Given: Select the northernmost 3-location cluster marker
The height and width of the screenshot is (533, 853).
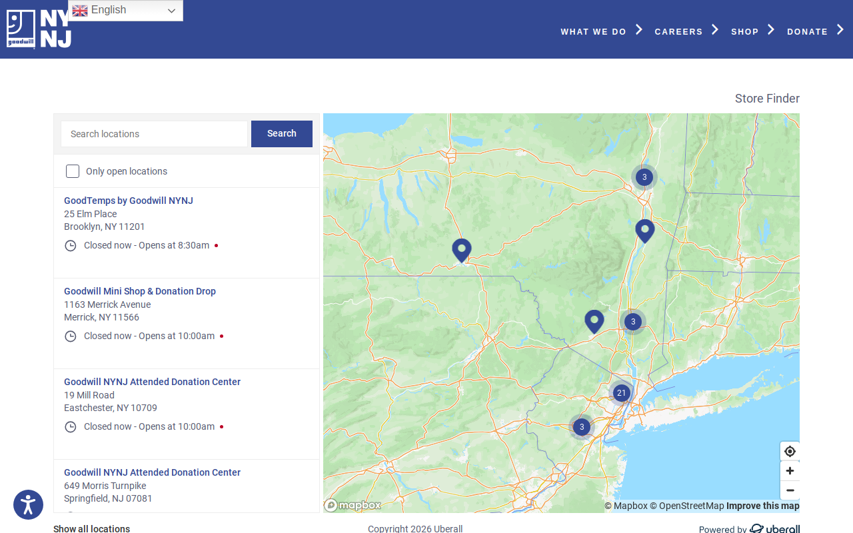Looking at the screenshot, I should point(644,177).
